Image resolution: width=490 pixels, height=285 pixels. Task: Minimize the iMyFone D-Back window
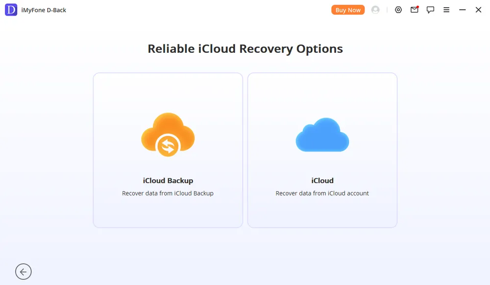[x=462, y=9]
